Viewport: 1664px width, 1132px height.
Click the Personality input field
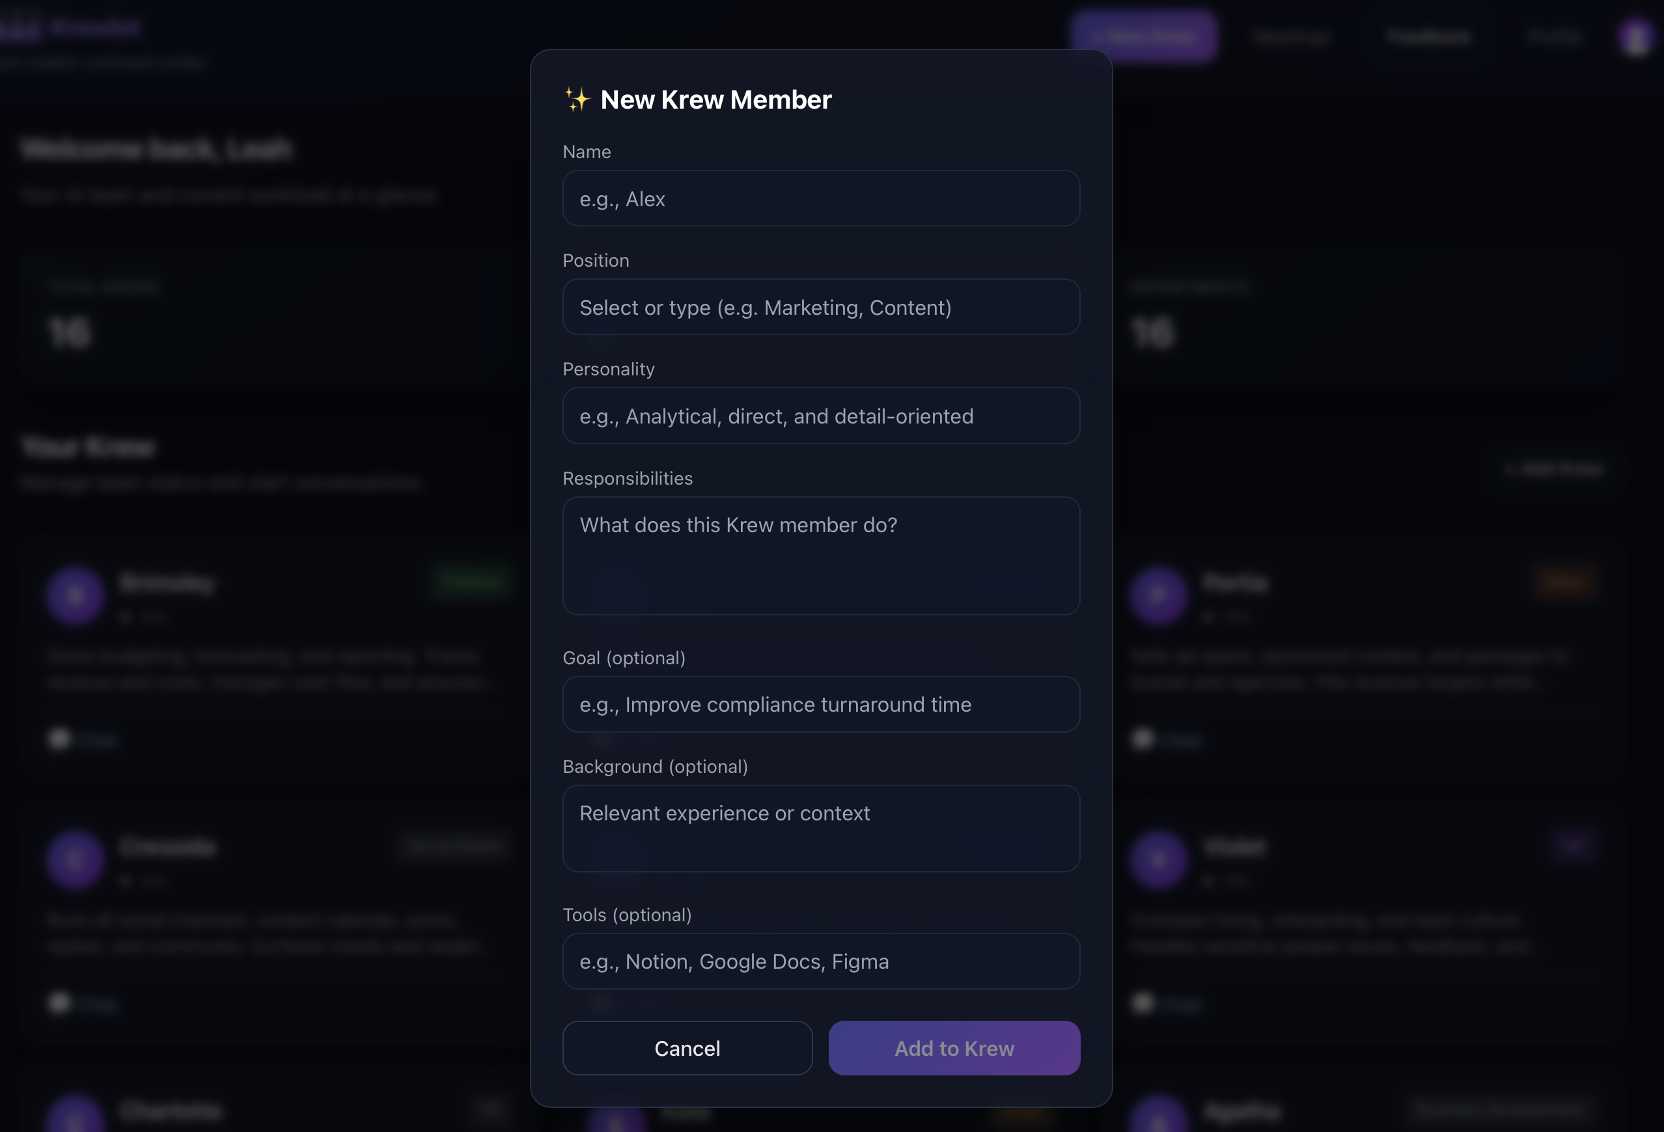click(820, 416)
